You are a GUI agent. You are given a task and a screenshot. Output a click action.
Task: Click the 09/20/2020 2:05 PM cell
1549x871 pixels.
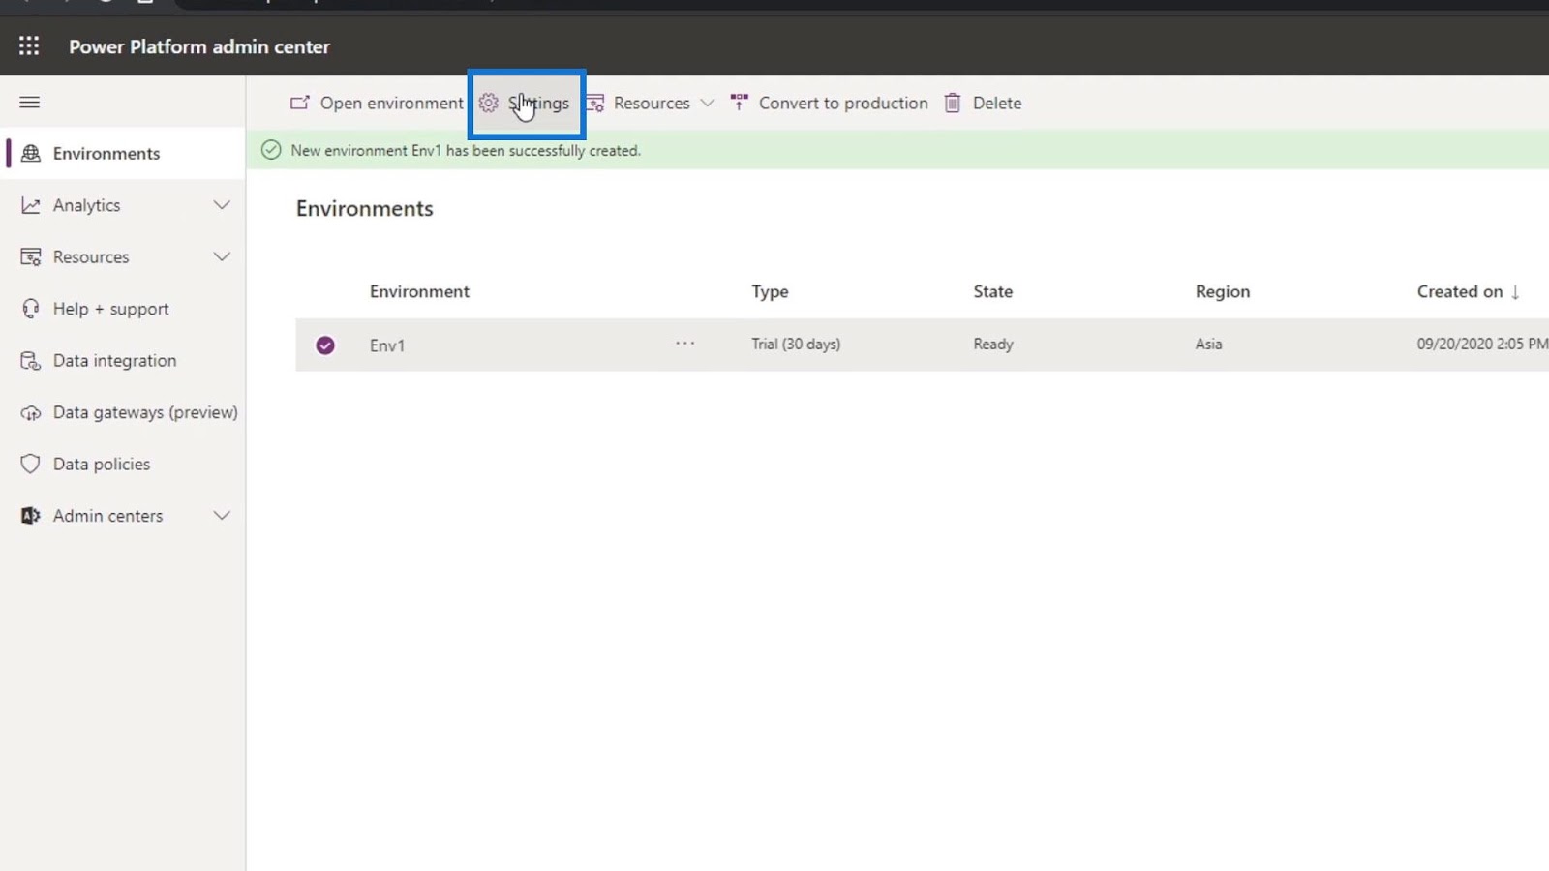[x=1482, y=344]
